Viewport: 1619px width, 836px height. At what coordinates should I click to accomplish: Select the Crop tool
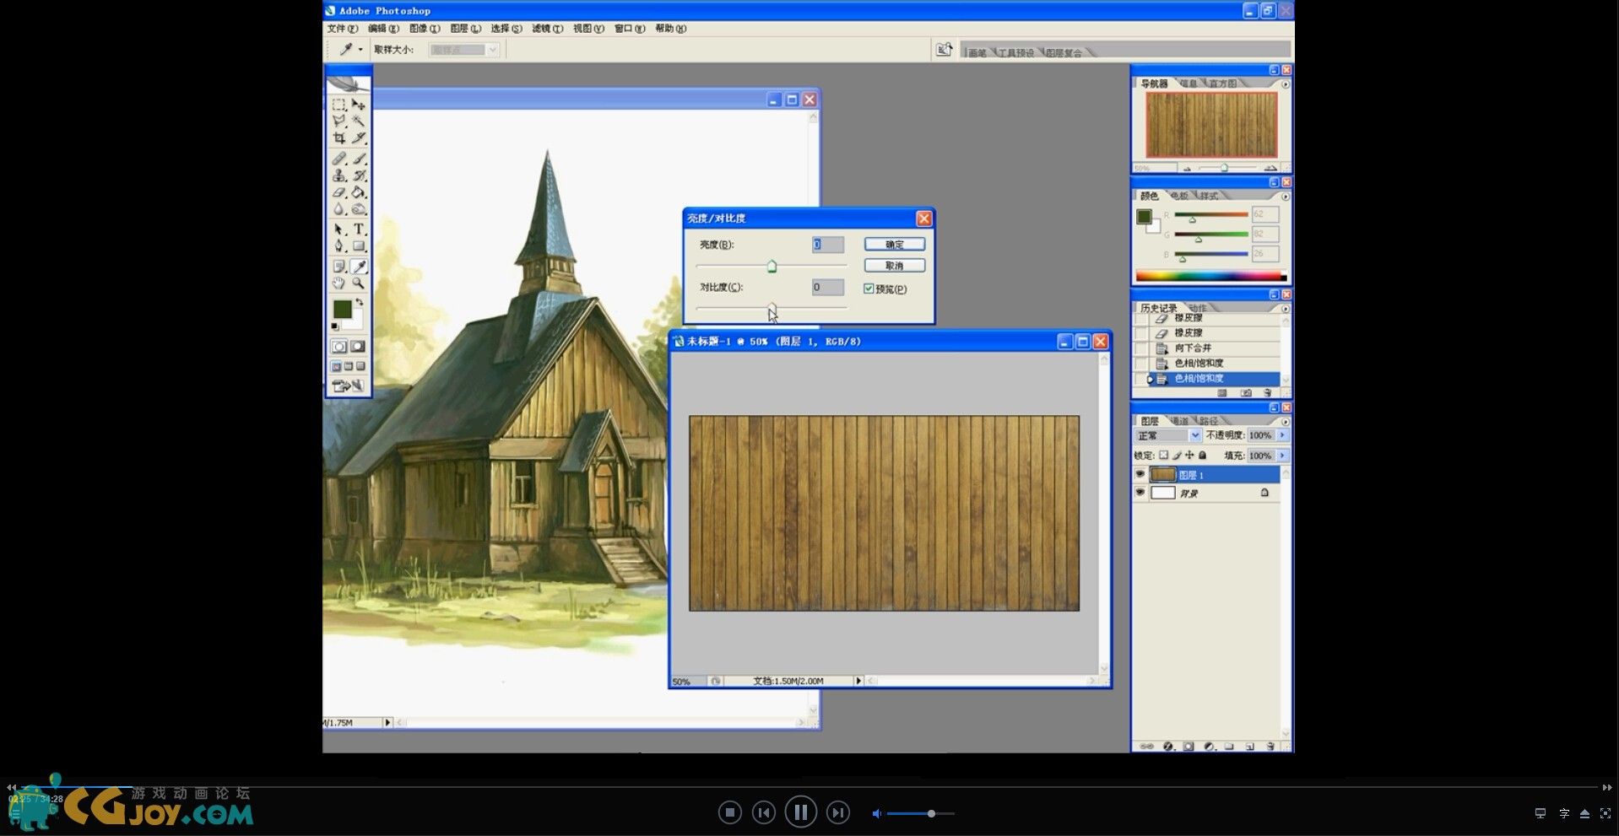tap(338, 138)
